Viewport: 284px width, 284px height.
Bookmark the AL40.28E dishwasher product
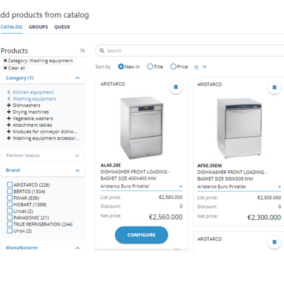pos(176,87)
